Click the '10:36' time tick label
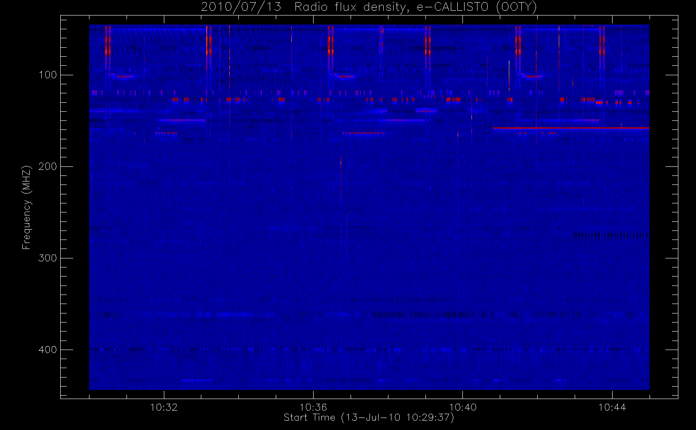The width and height of the screenshot is (696, 430). [313, 407]
